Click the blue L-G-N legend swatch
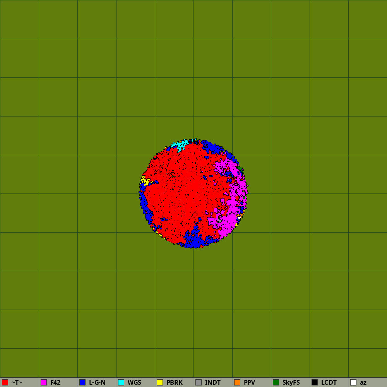The height and width of the screenshot is (387, 387). 82,382
